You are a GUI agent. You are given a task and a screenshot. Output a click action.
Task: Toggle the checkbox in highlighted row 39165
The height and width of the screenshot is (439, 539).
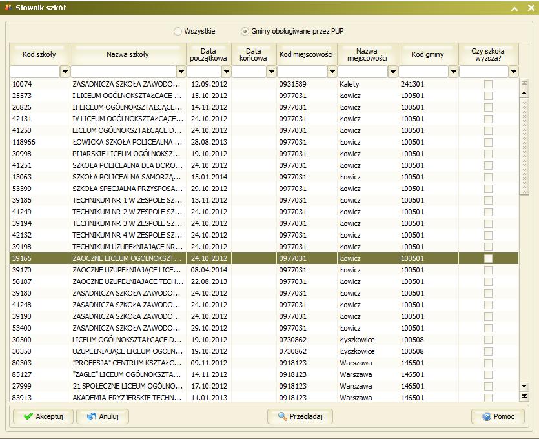tap(488, 258)
